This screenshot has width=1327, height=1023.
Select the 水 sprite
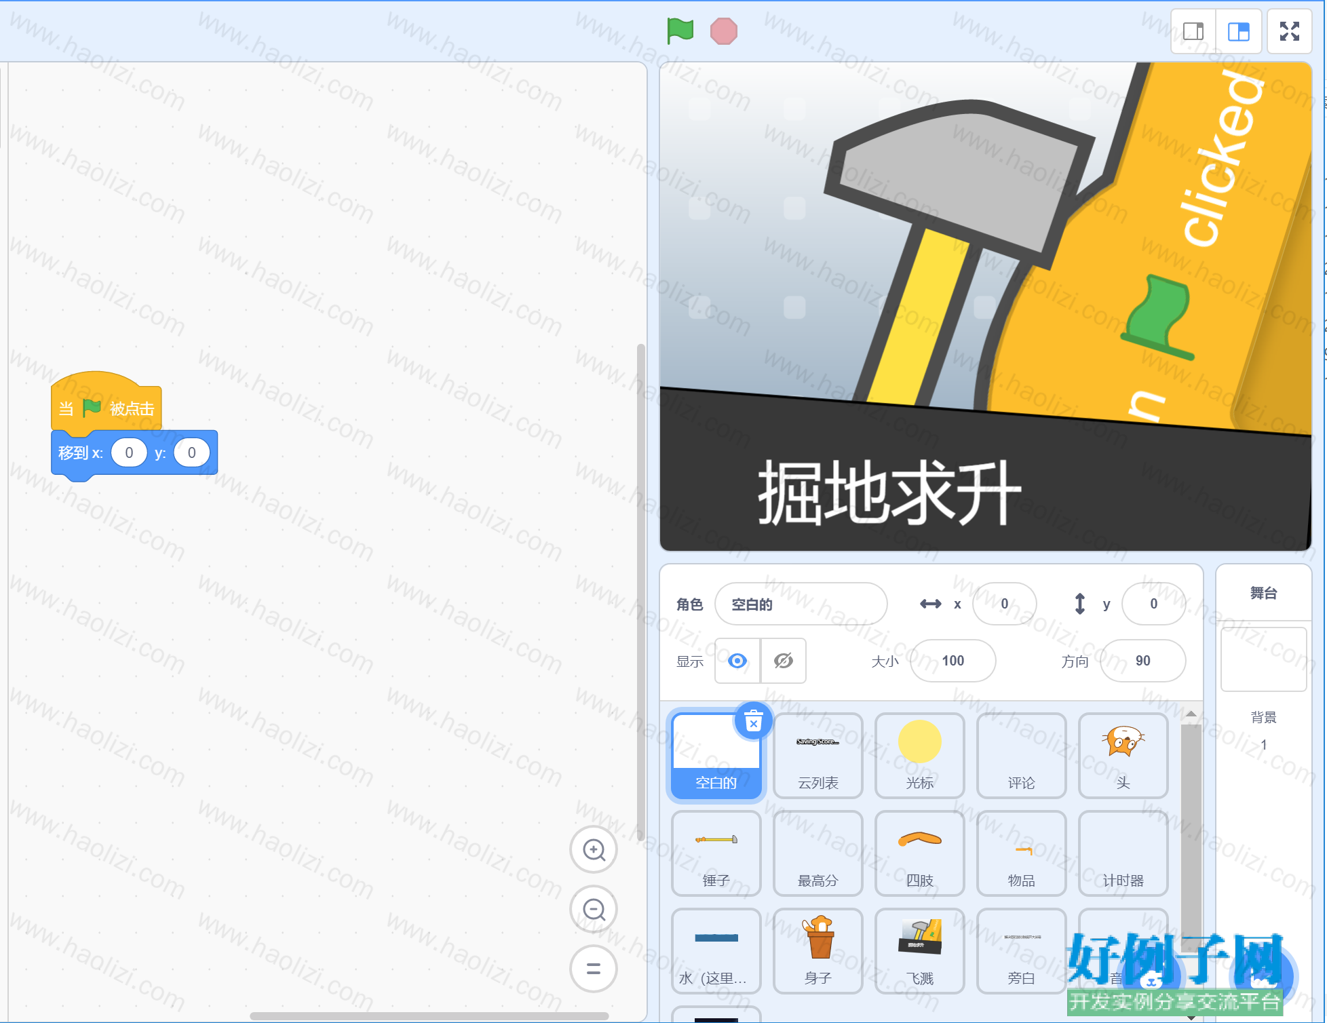(716, 951)
